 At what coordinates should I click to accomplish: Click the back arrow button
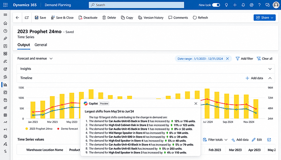[17, 18]
